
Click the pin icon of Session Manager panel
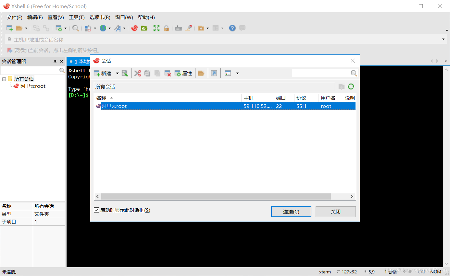[x=55, y=62]
